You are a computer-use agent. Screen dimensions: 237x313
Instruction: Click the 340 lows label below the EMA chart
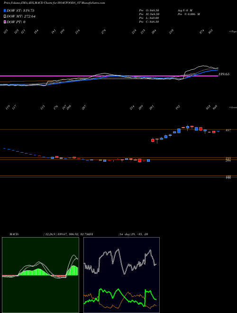[215, 107]
